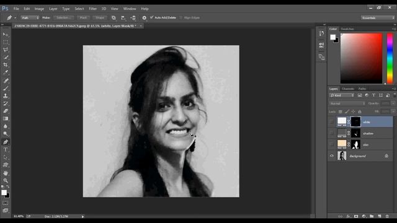Select the Type tool
Screen dimensions: 397x223
6,150
